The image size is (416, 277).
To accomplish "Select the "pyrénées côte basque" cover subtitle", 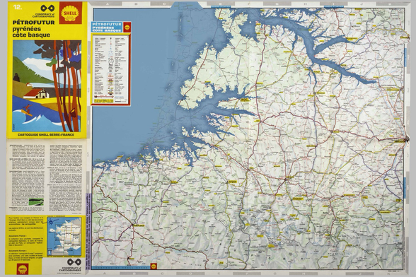I will pyautogui.click(x=31, y=32).
